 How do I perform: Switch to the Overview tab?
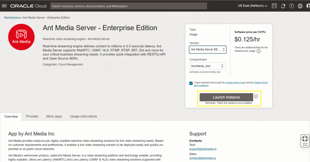(x=11, y=117)
